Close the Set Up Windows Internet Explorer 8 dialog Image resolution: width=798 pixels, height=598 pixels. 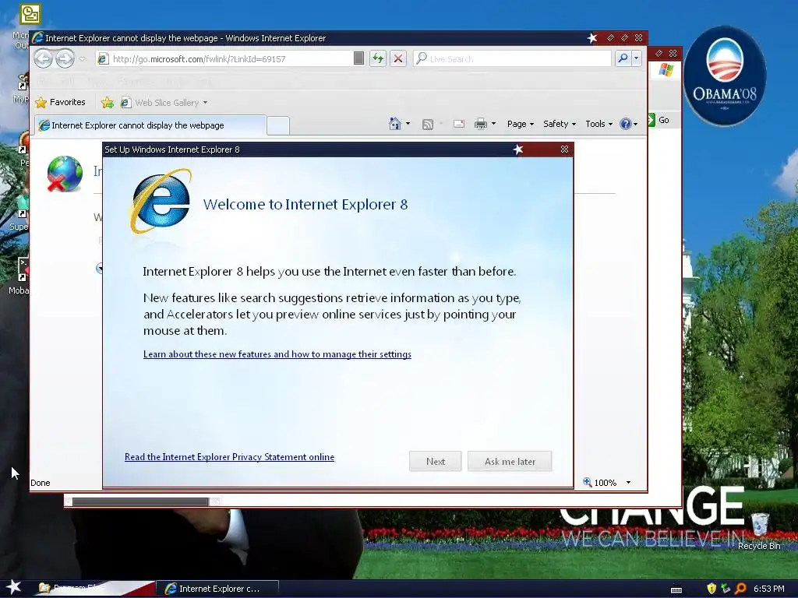point(564,149)
